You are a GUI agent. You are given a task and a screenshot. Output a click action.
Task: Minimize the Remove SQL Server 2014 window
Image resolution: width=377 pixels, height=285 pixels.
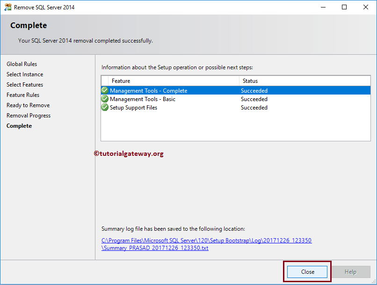[323, 7]
